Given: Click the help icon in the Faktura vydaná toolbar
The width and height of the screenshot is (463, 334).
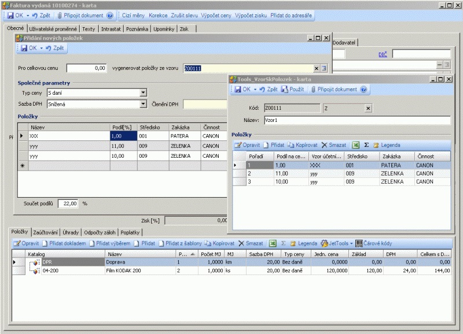Looking at the screenshot, I should click(x=110, y=16).
